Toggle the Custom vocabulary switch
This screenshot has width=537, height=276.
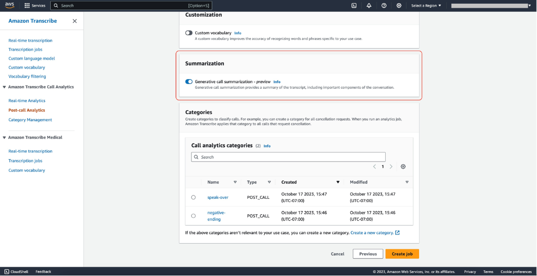point(189,33)
